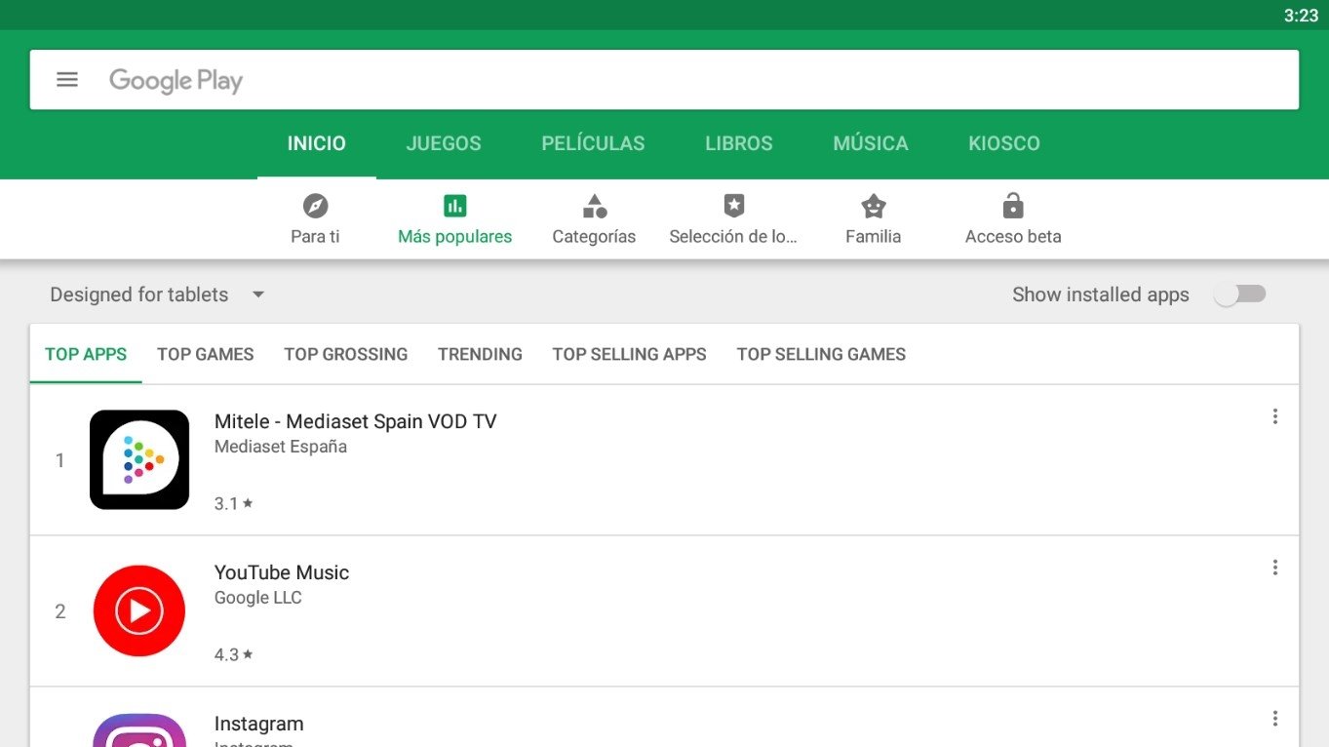Click the Google Play search field
1329x747 pixels.
coord(664,80)
